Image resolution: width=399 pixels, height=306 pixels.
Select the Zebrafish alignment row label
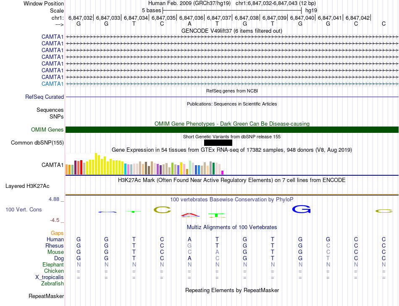[52, 283]
